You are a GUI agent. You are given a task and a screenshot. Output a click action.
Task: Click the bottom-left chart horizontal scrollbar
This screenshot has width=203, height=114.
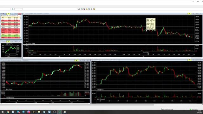pyautogui.click(x=45, y=104)
